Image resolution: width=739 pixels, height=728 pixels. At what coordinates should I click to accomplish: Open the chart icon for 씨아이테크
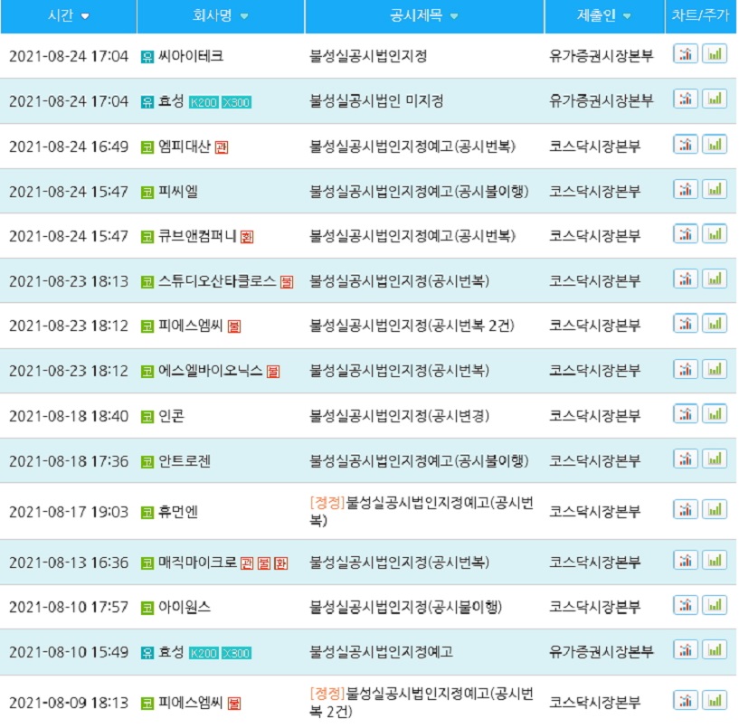point(685,54)
